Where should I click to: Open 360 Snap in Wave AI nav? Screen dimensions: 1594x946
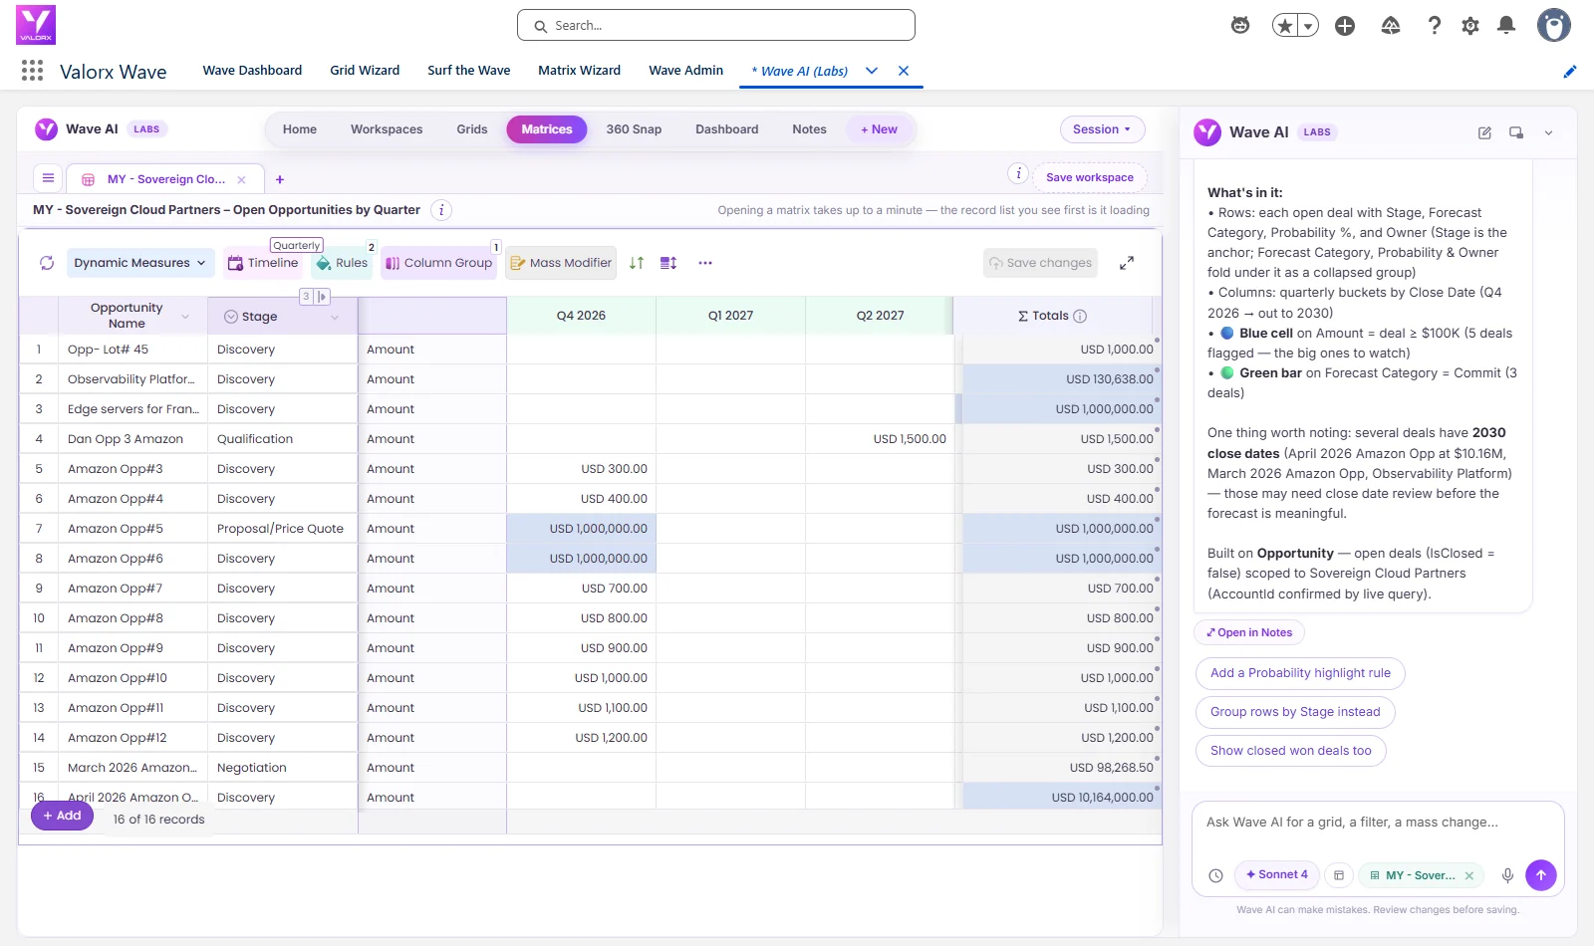[634, 129]
